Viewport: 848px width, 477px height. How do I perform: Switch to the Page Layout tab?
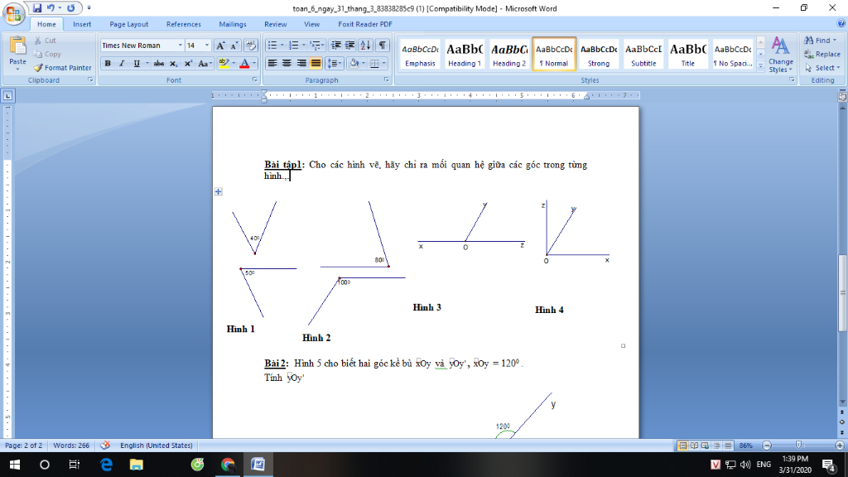128,24
